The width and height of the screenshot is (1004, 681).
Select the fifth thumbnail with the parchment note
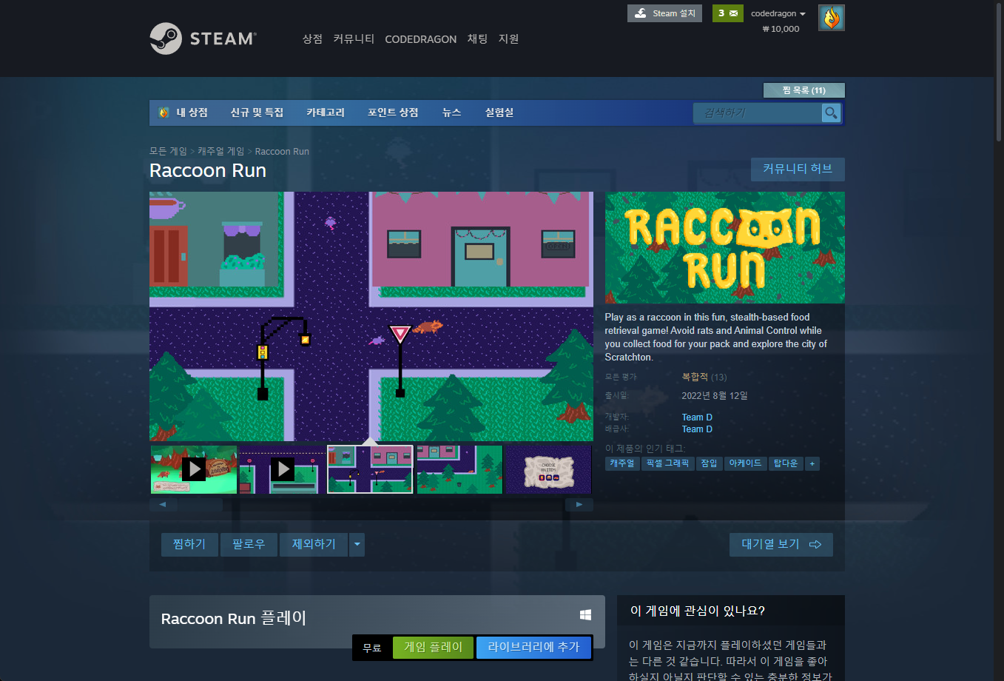point(548,469)
